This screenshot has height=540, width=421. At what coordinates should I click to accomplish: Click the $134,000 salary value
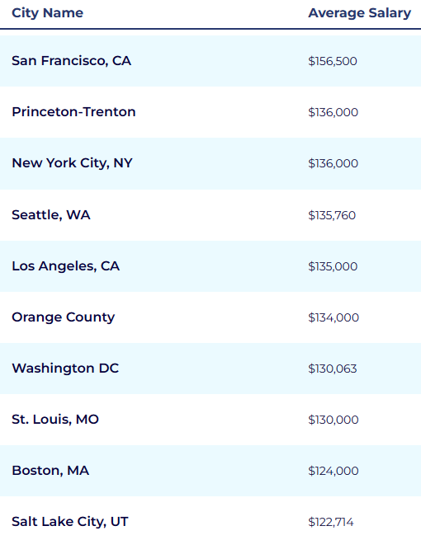click(x=333, y=317)
